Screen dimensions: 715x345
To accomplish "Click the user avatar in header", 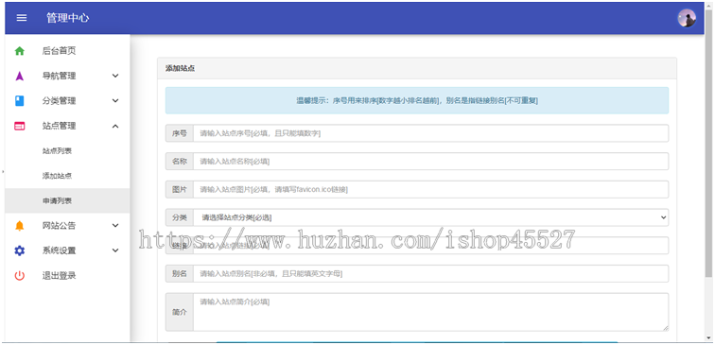I will tap(687, 18).
